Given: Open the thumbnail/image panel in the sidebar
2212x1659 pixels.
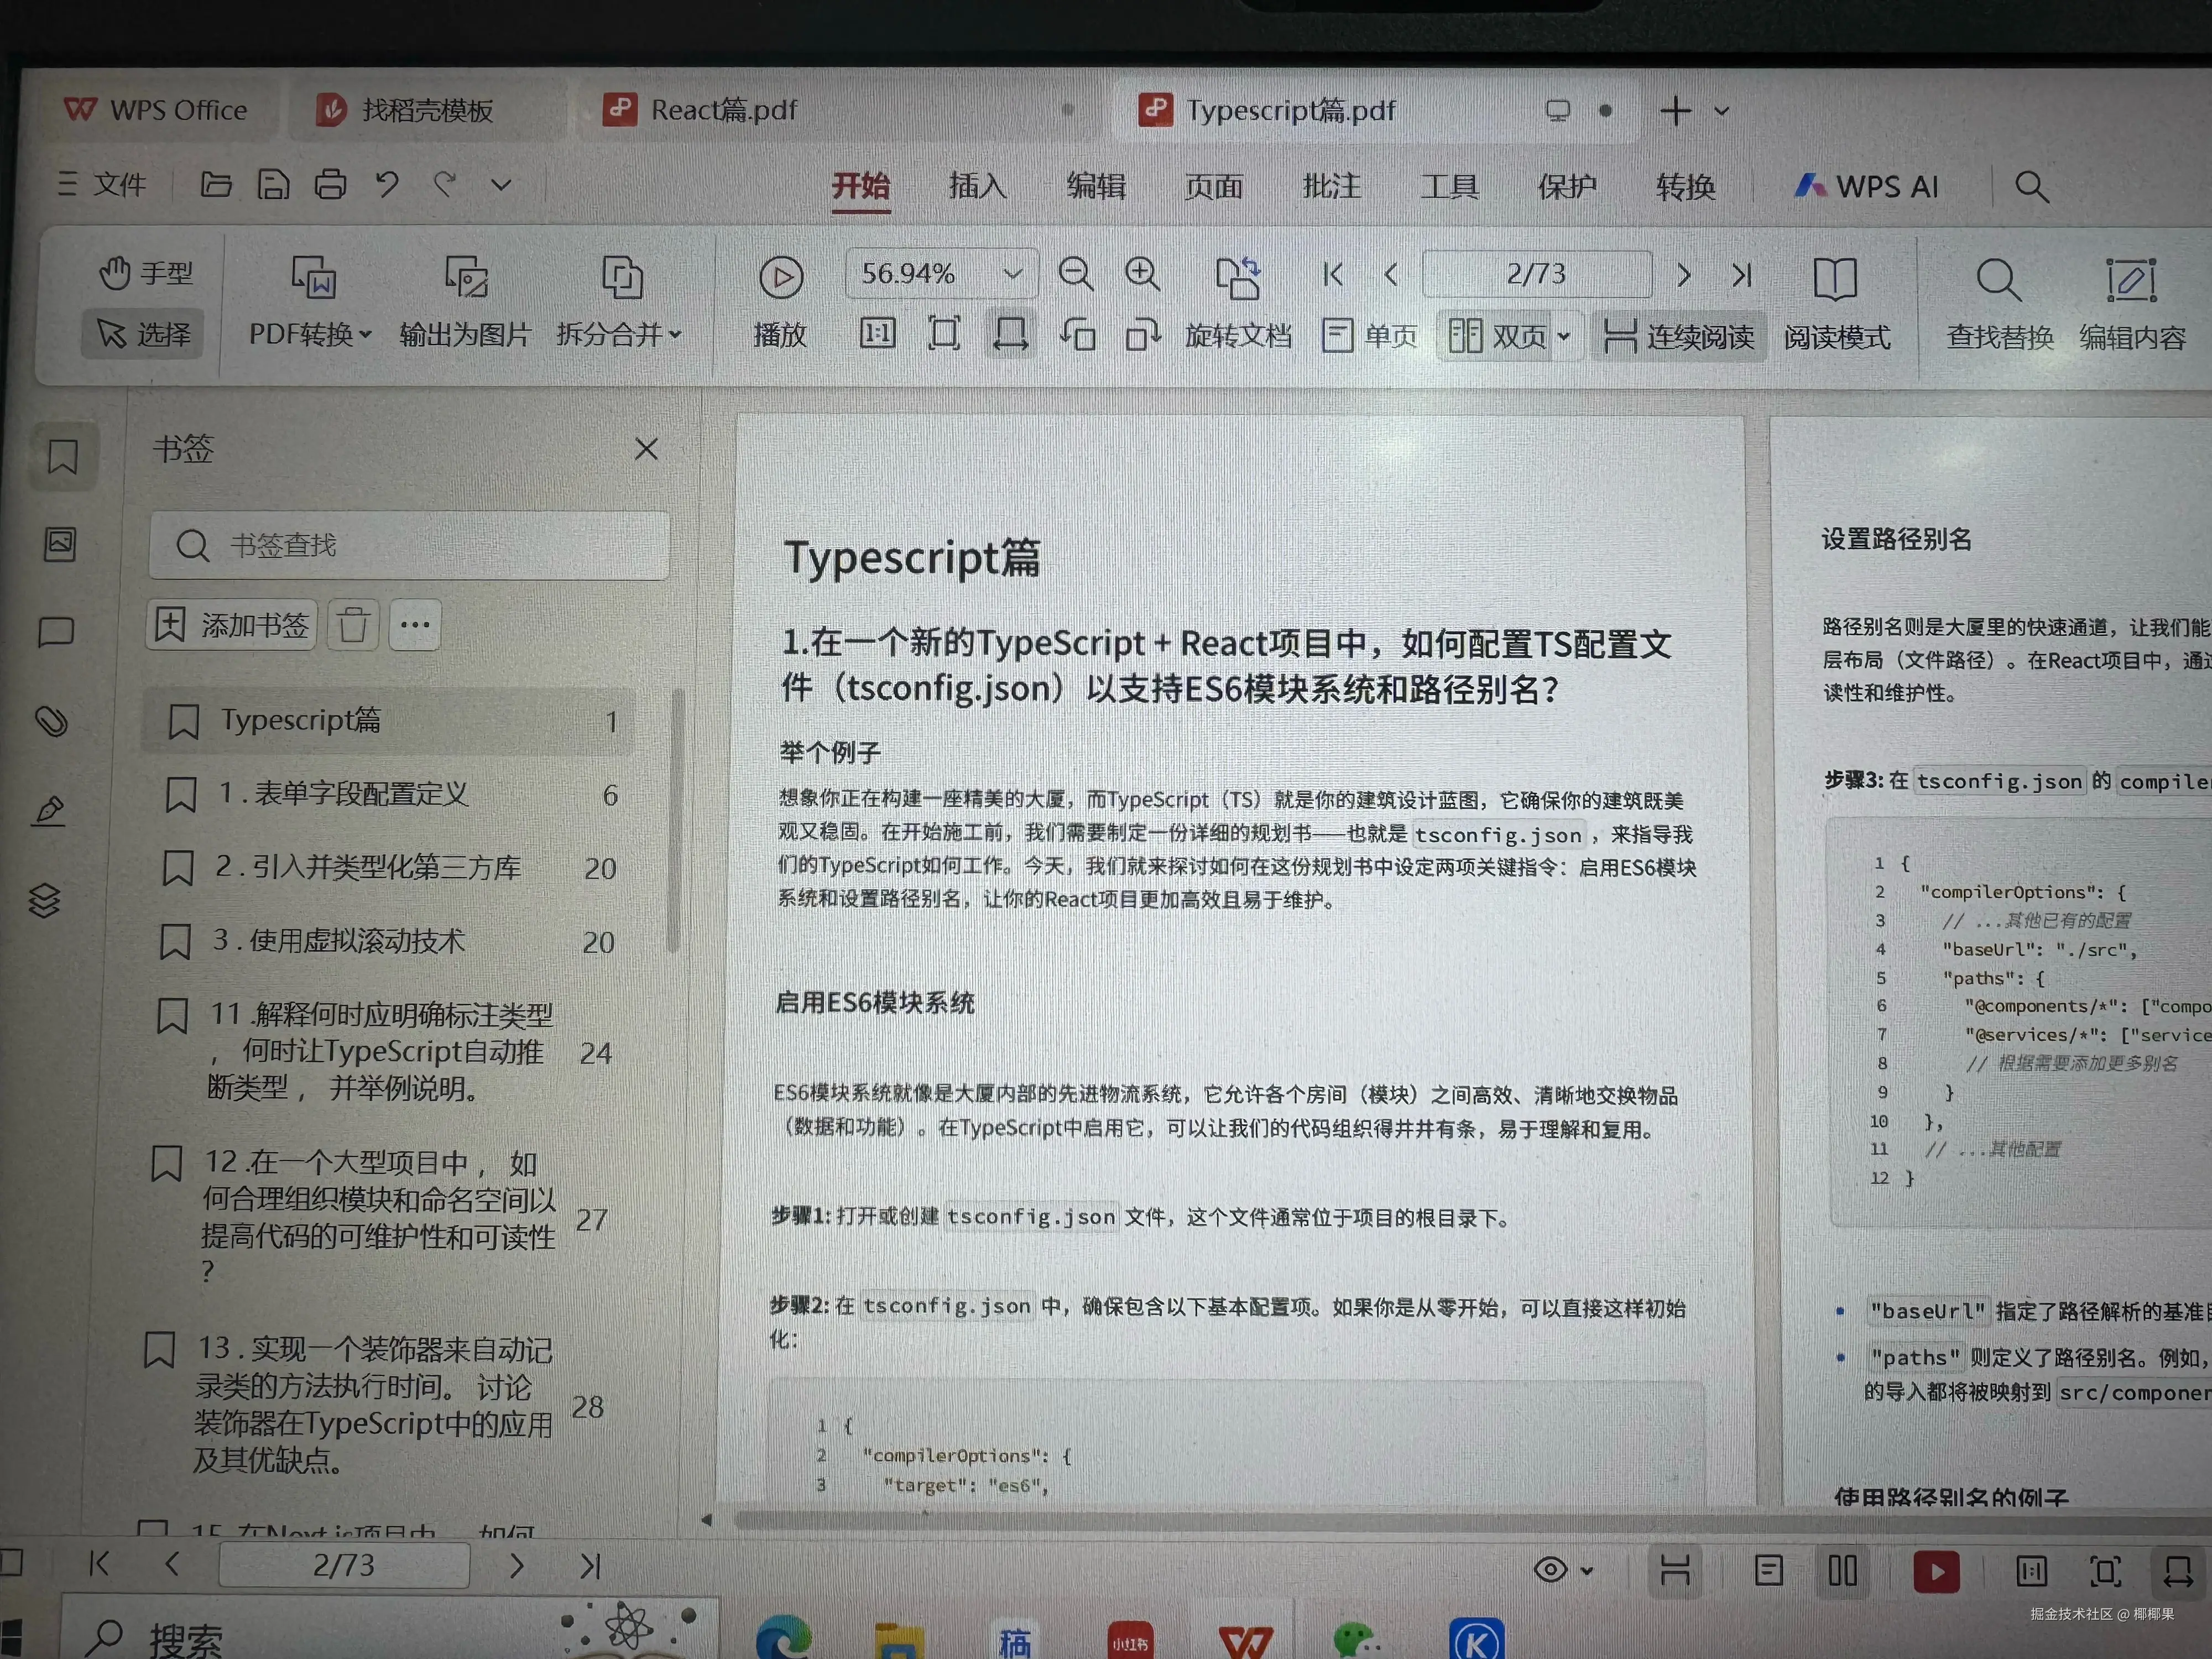Looking at the screenshot, I should point(60,543).
